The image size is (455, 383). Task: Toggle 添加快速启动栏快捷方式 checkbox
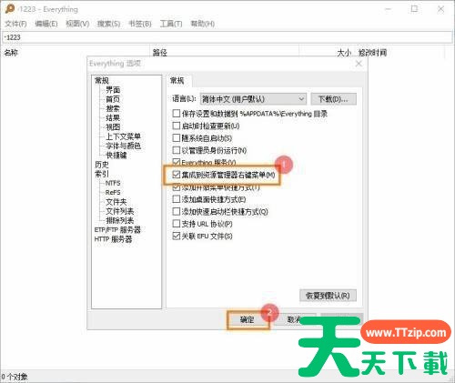(177, 211)
